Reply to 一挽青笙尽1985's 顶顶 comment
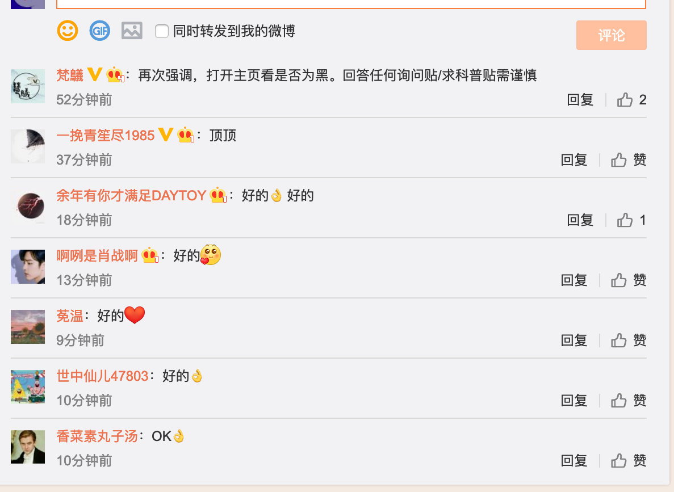 (574, 160)
